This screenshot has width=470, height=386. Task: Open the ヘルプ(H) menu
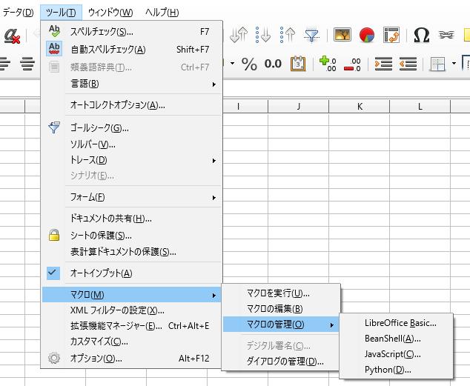coord(162,13)
